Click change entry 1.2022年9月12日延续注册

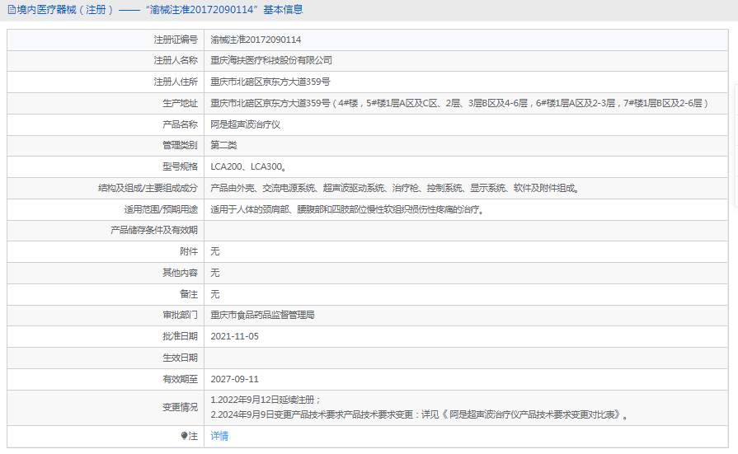266,400
